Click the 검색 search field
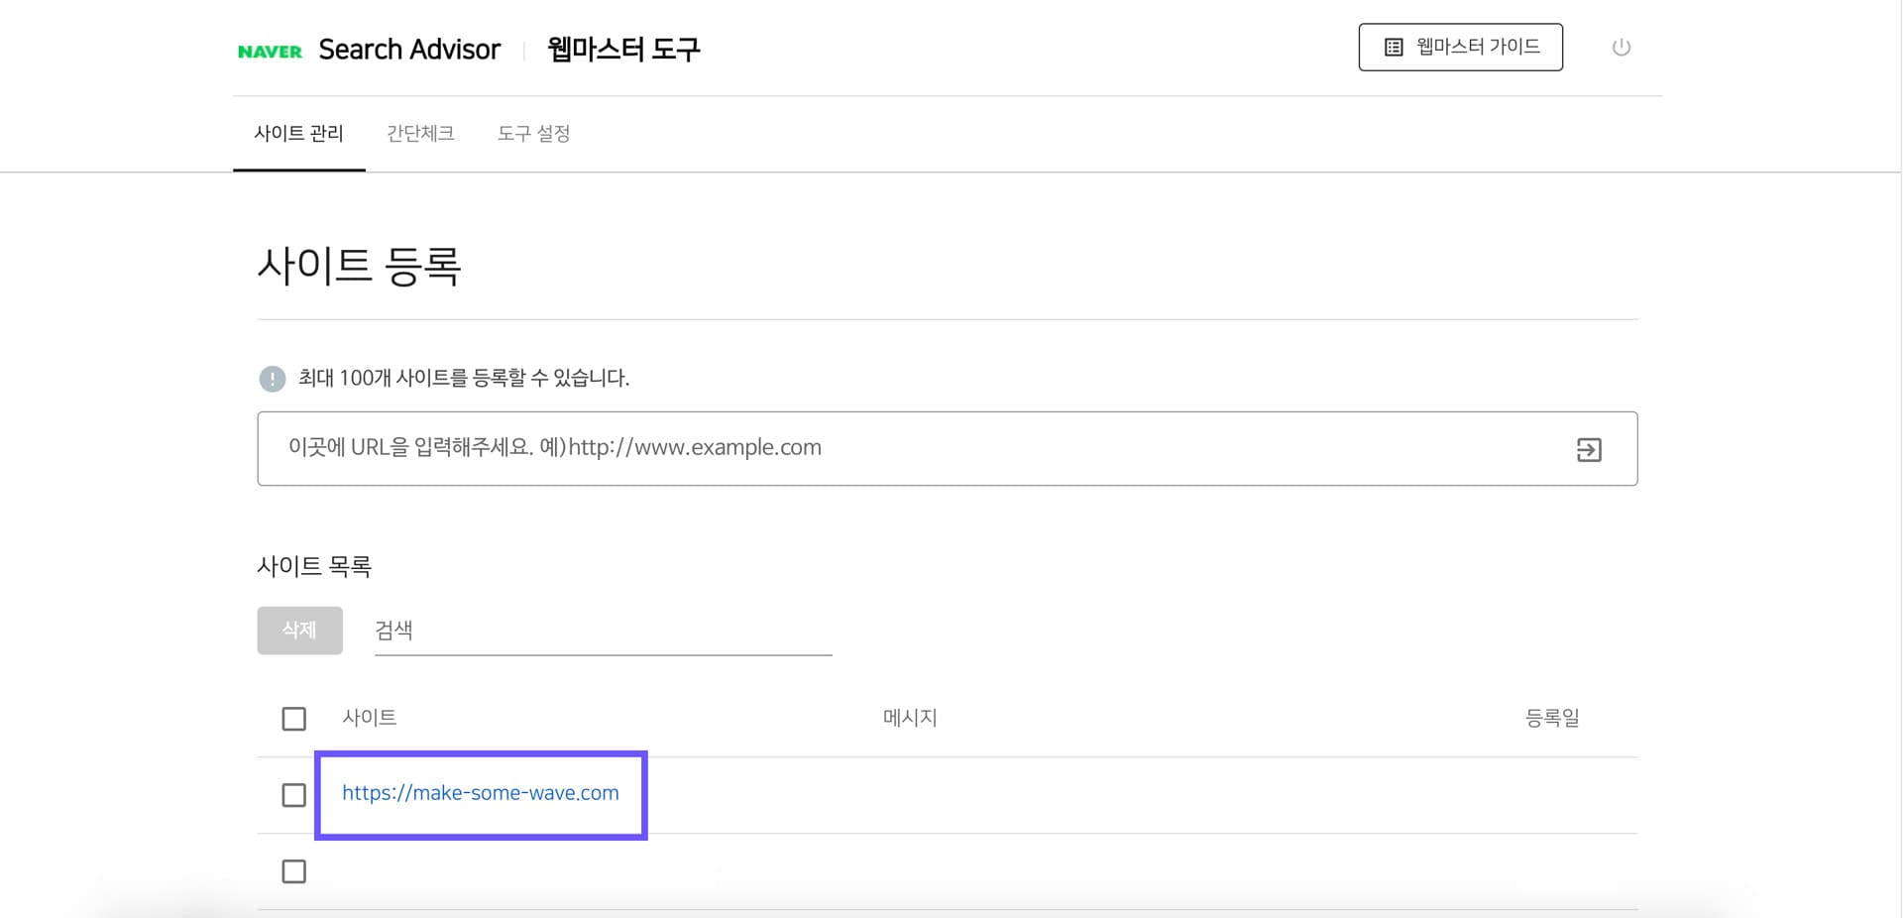This screenshot has height=918, width=1903. (x=595, y=630)
